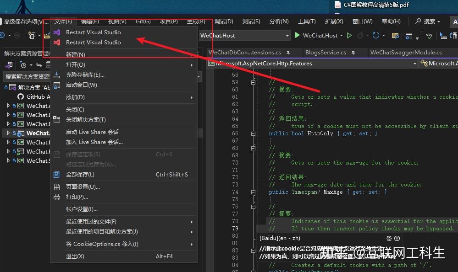Expand the bold WeChat project node
The height and width of the screenshot is (272, 458).
(x=8, y=133)
